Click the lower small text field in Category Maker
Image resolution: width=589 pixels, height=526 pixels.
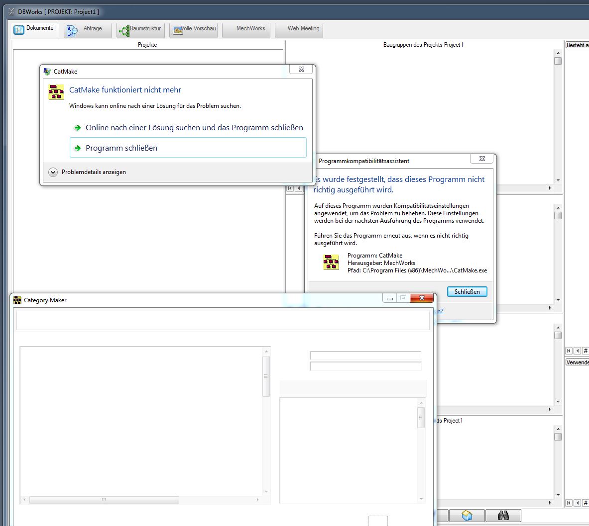point(365,366)
